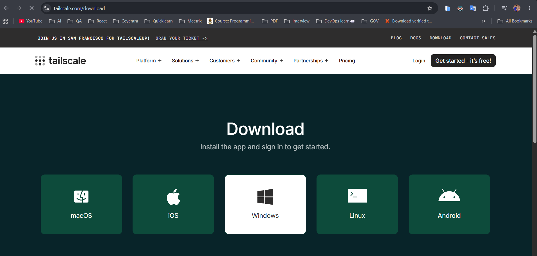Viewport: 537px width, 256px height.
Task: Expand the Customers menu
Action: [225, 61]
